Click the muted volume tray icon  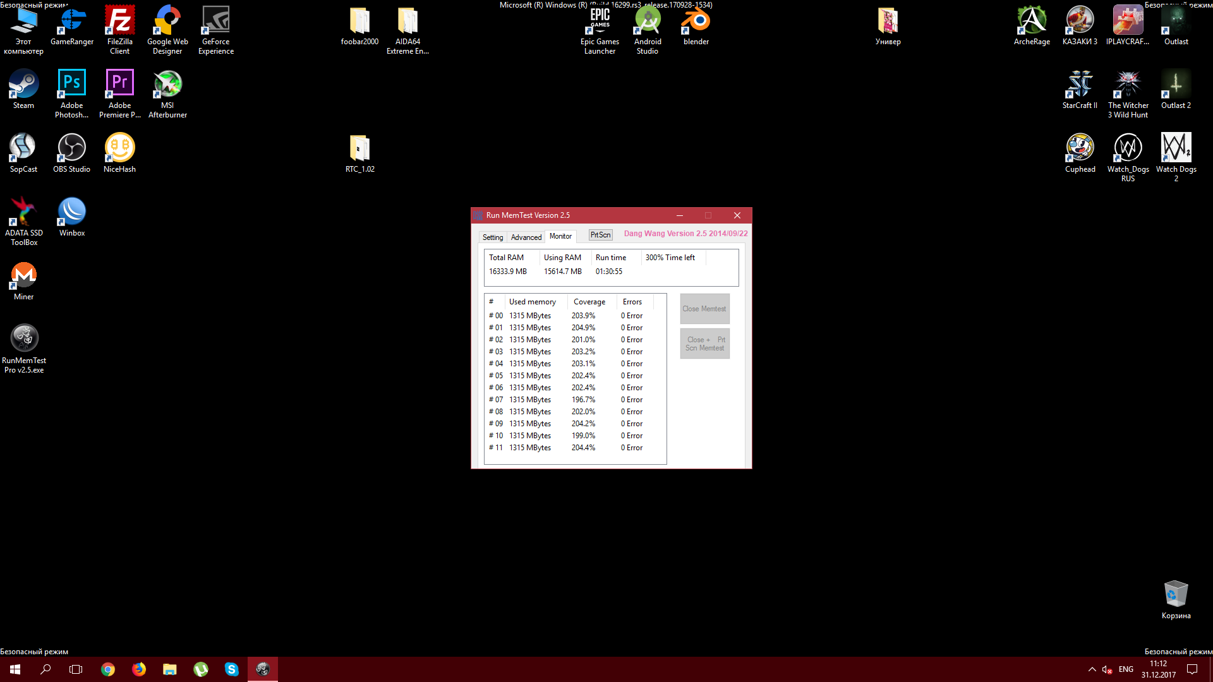pos(1107,669)
